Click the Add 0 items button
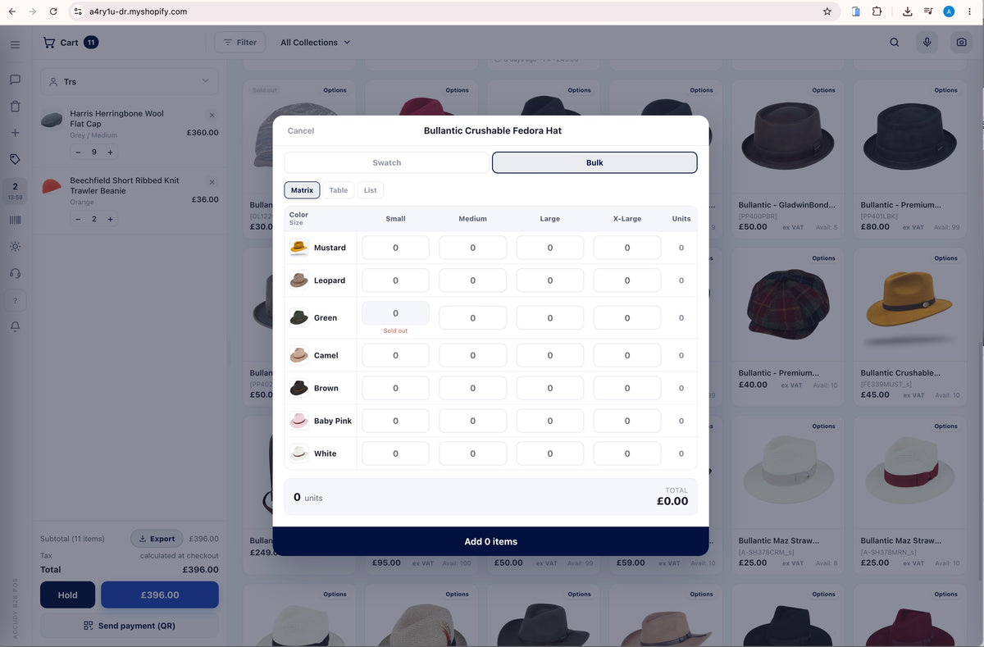984x647 pixels. [490, 541]
